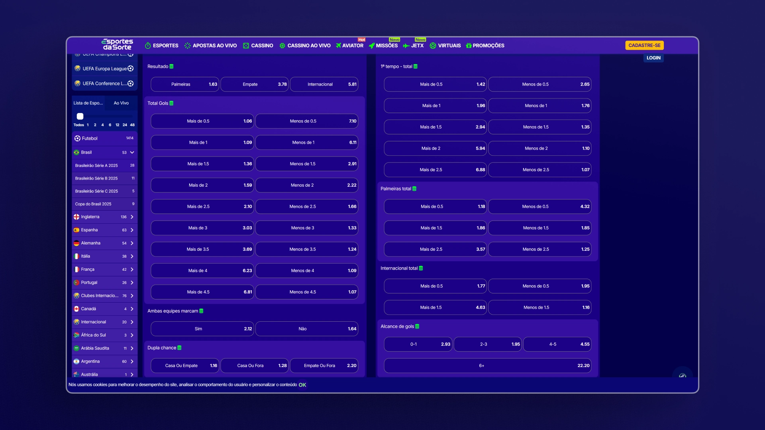
Task: Select Mais de 2.5 at 2.10
Action: [x=202, y=207]
